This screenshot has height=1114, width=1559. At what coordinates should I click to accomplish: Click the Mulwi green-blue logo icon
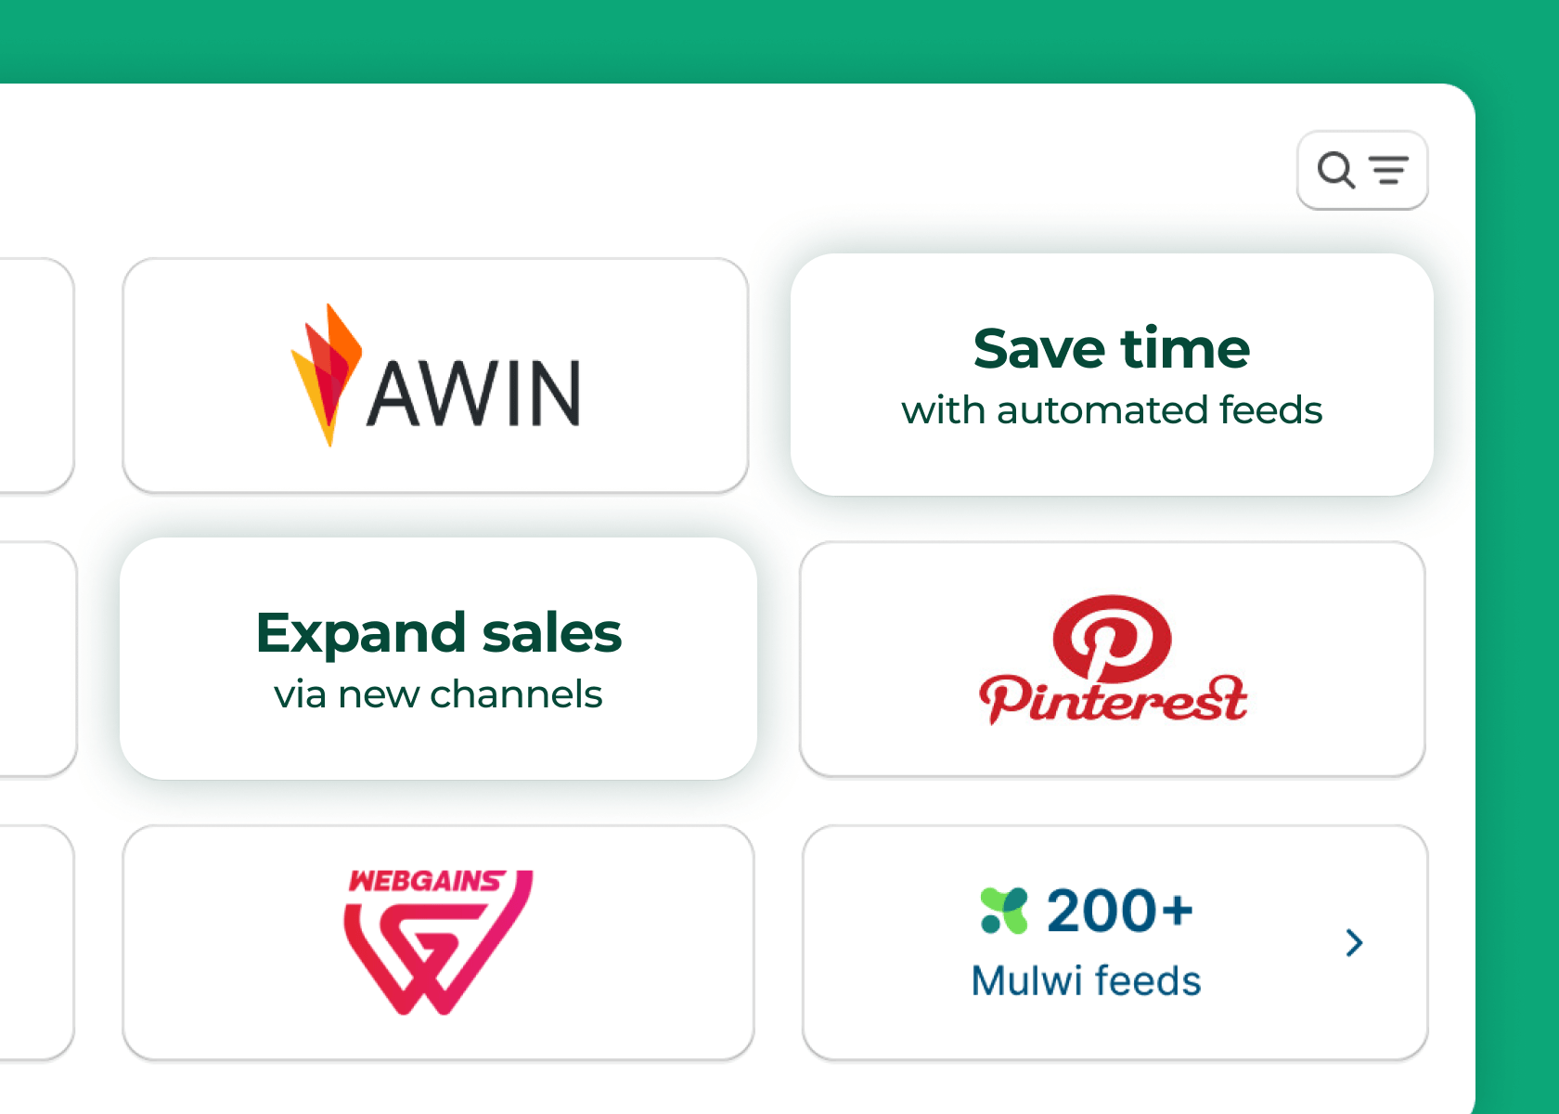tap(1004, 911)
